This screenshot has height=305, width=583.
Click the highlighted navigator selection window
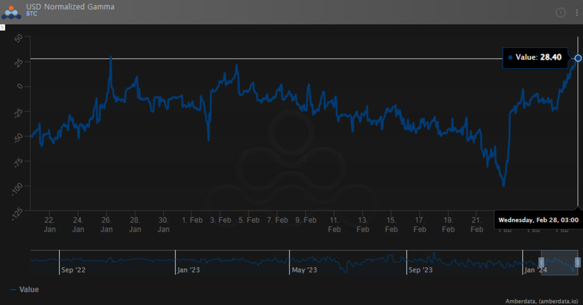pyautogui.click(x=559, y=262)
